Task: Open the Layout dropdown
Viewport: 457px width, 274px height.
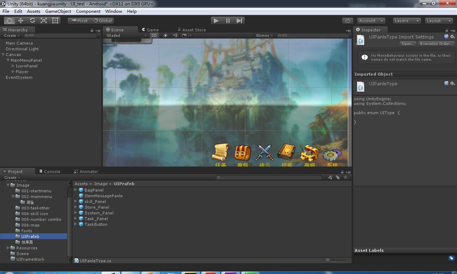Action: coord(439,21)
